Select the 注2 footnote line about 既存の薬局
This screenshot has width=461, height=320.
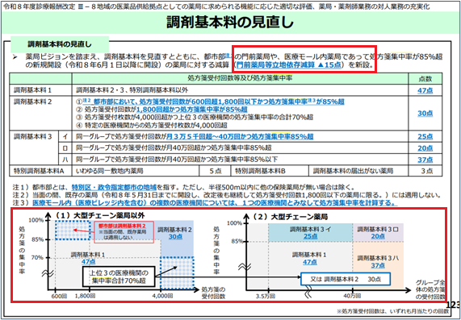[226, 195]
